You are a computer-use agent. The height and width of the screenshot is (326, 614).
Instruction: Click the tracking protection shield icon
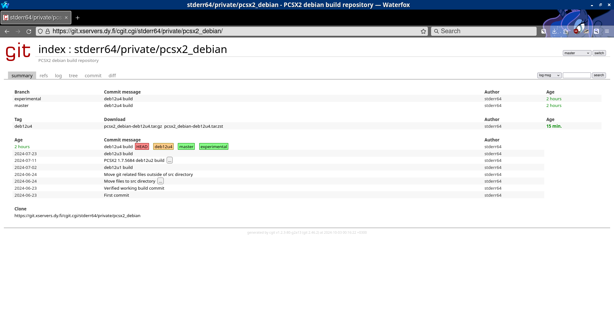click(x=40, y=31)
